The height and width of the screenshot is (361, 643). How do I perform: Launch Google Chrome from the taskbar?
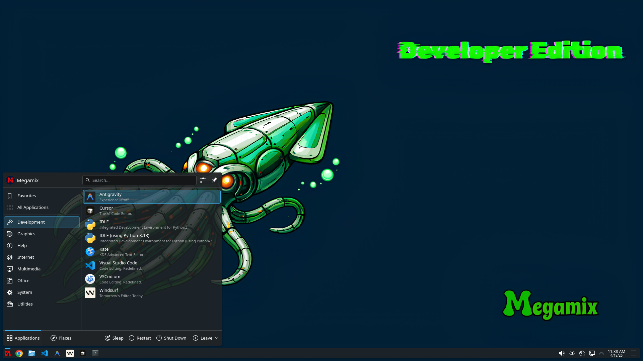tap(19, 353)
